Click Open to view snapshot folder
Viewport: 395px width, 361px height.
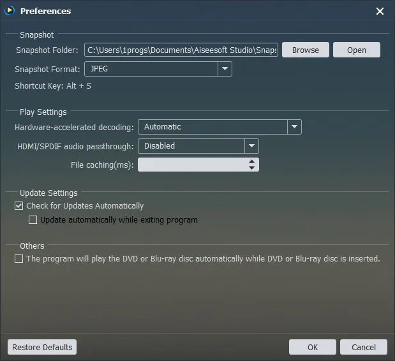point(357,50)
